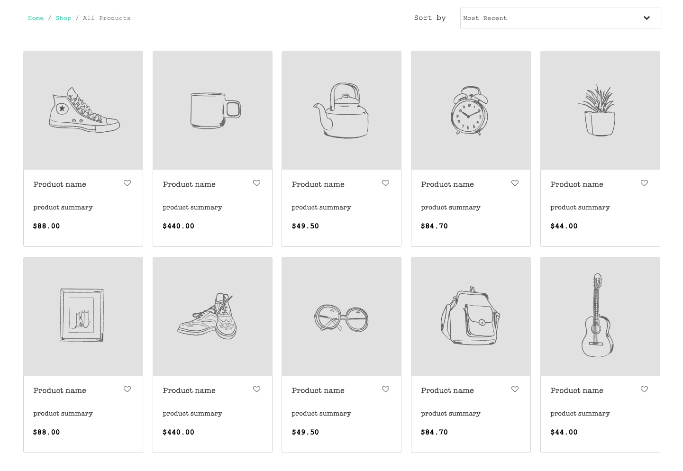The height and width of the screenshot is (471, 683).
Task: Go to Home breadcrumb link
Action: (x=36, y=18)
